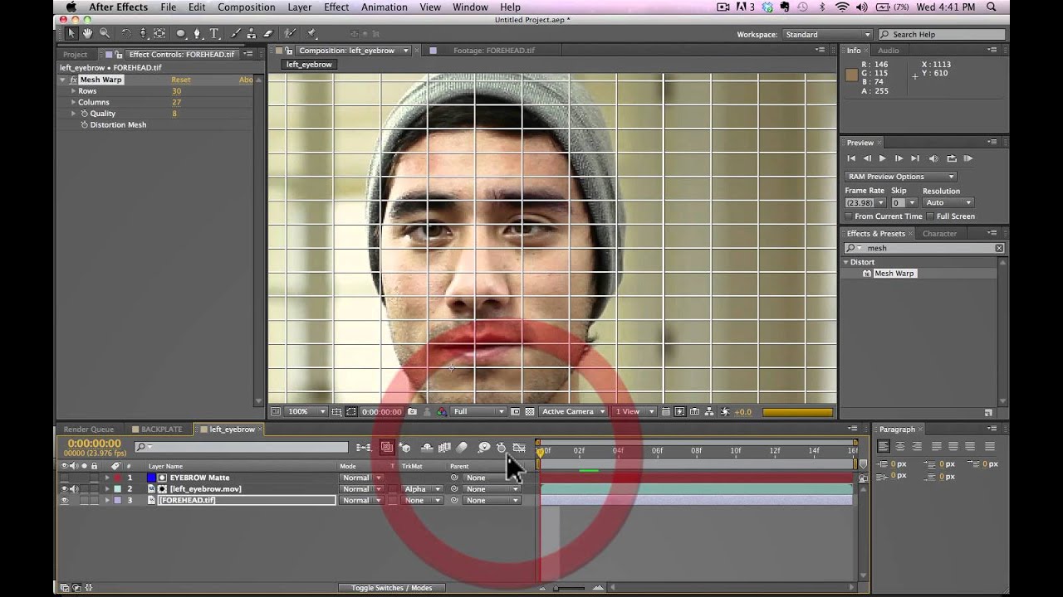The width and height of the screenshot is (1063, 597).
Task: Select the Puppet Pin tool
Action: point(311,34)
